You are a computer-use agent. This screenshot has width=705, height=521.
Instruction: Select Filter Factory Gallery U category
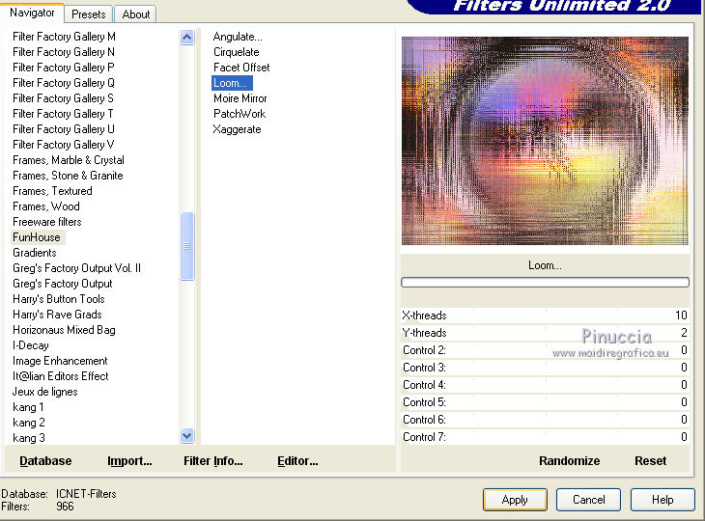pyautogui.click(x=64, y=129)
